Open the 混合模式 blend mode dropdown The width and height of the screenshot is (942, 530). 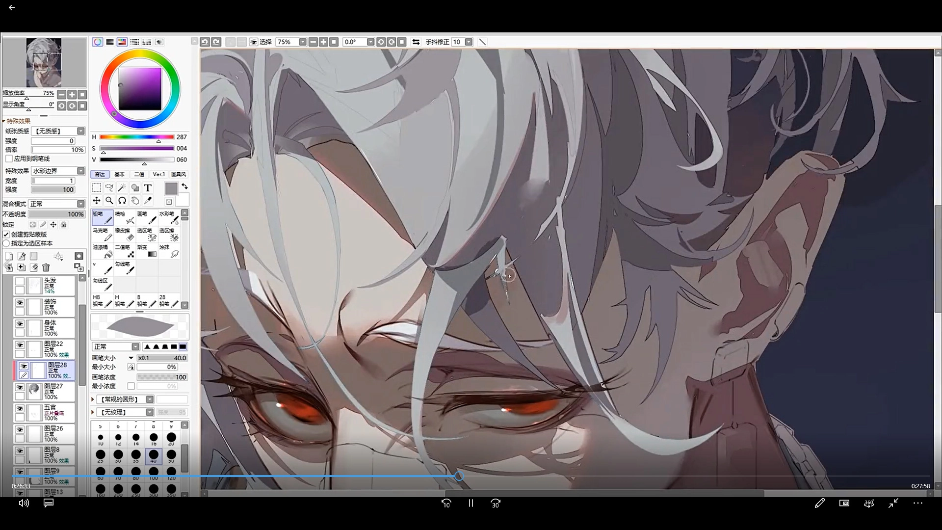(x=80, y=204)
